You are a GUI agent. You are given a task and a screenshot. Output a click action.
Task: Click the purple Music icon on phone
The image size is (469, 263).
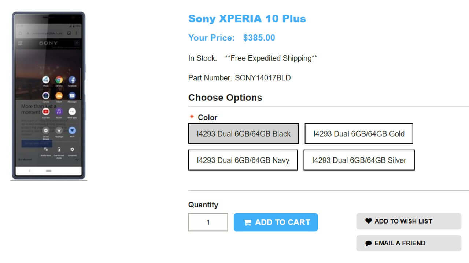[59, 111]
